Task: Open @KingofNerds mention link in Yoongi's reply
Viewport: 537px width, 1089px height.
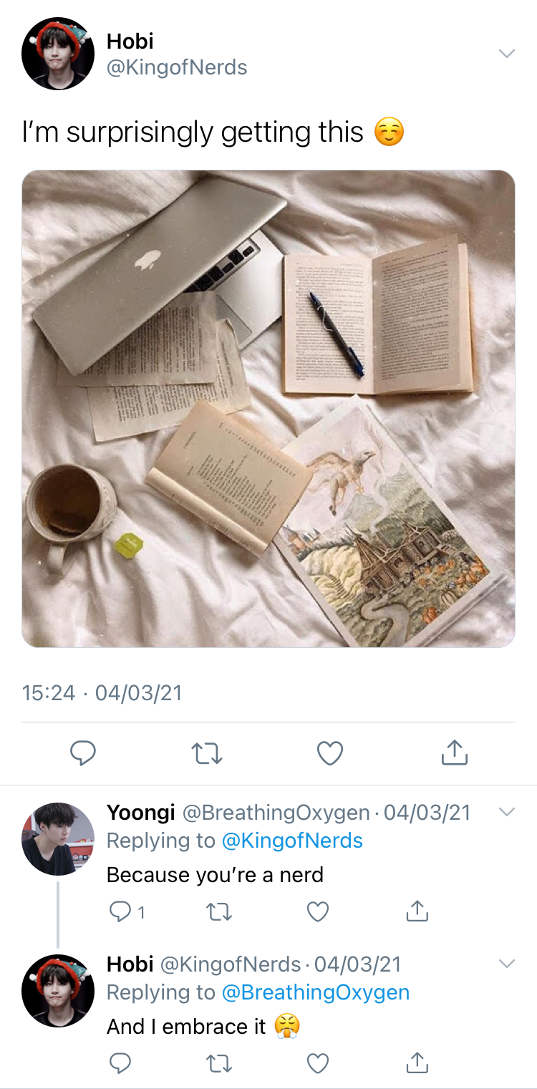Action: click(292, 840)
